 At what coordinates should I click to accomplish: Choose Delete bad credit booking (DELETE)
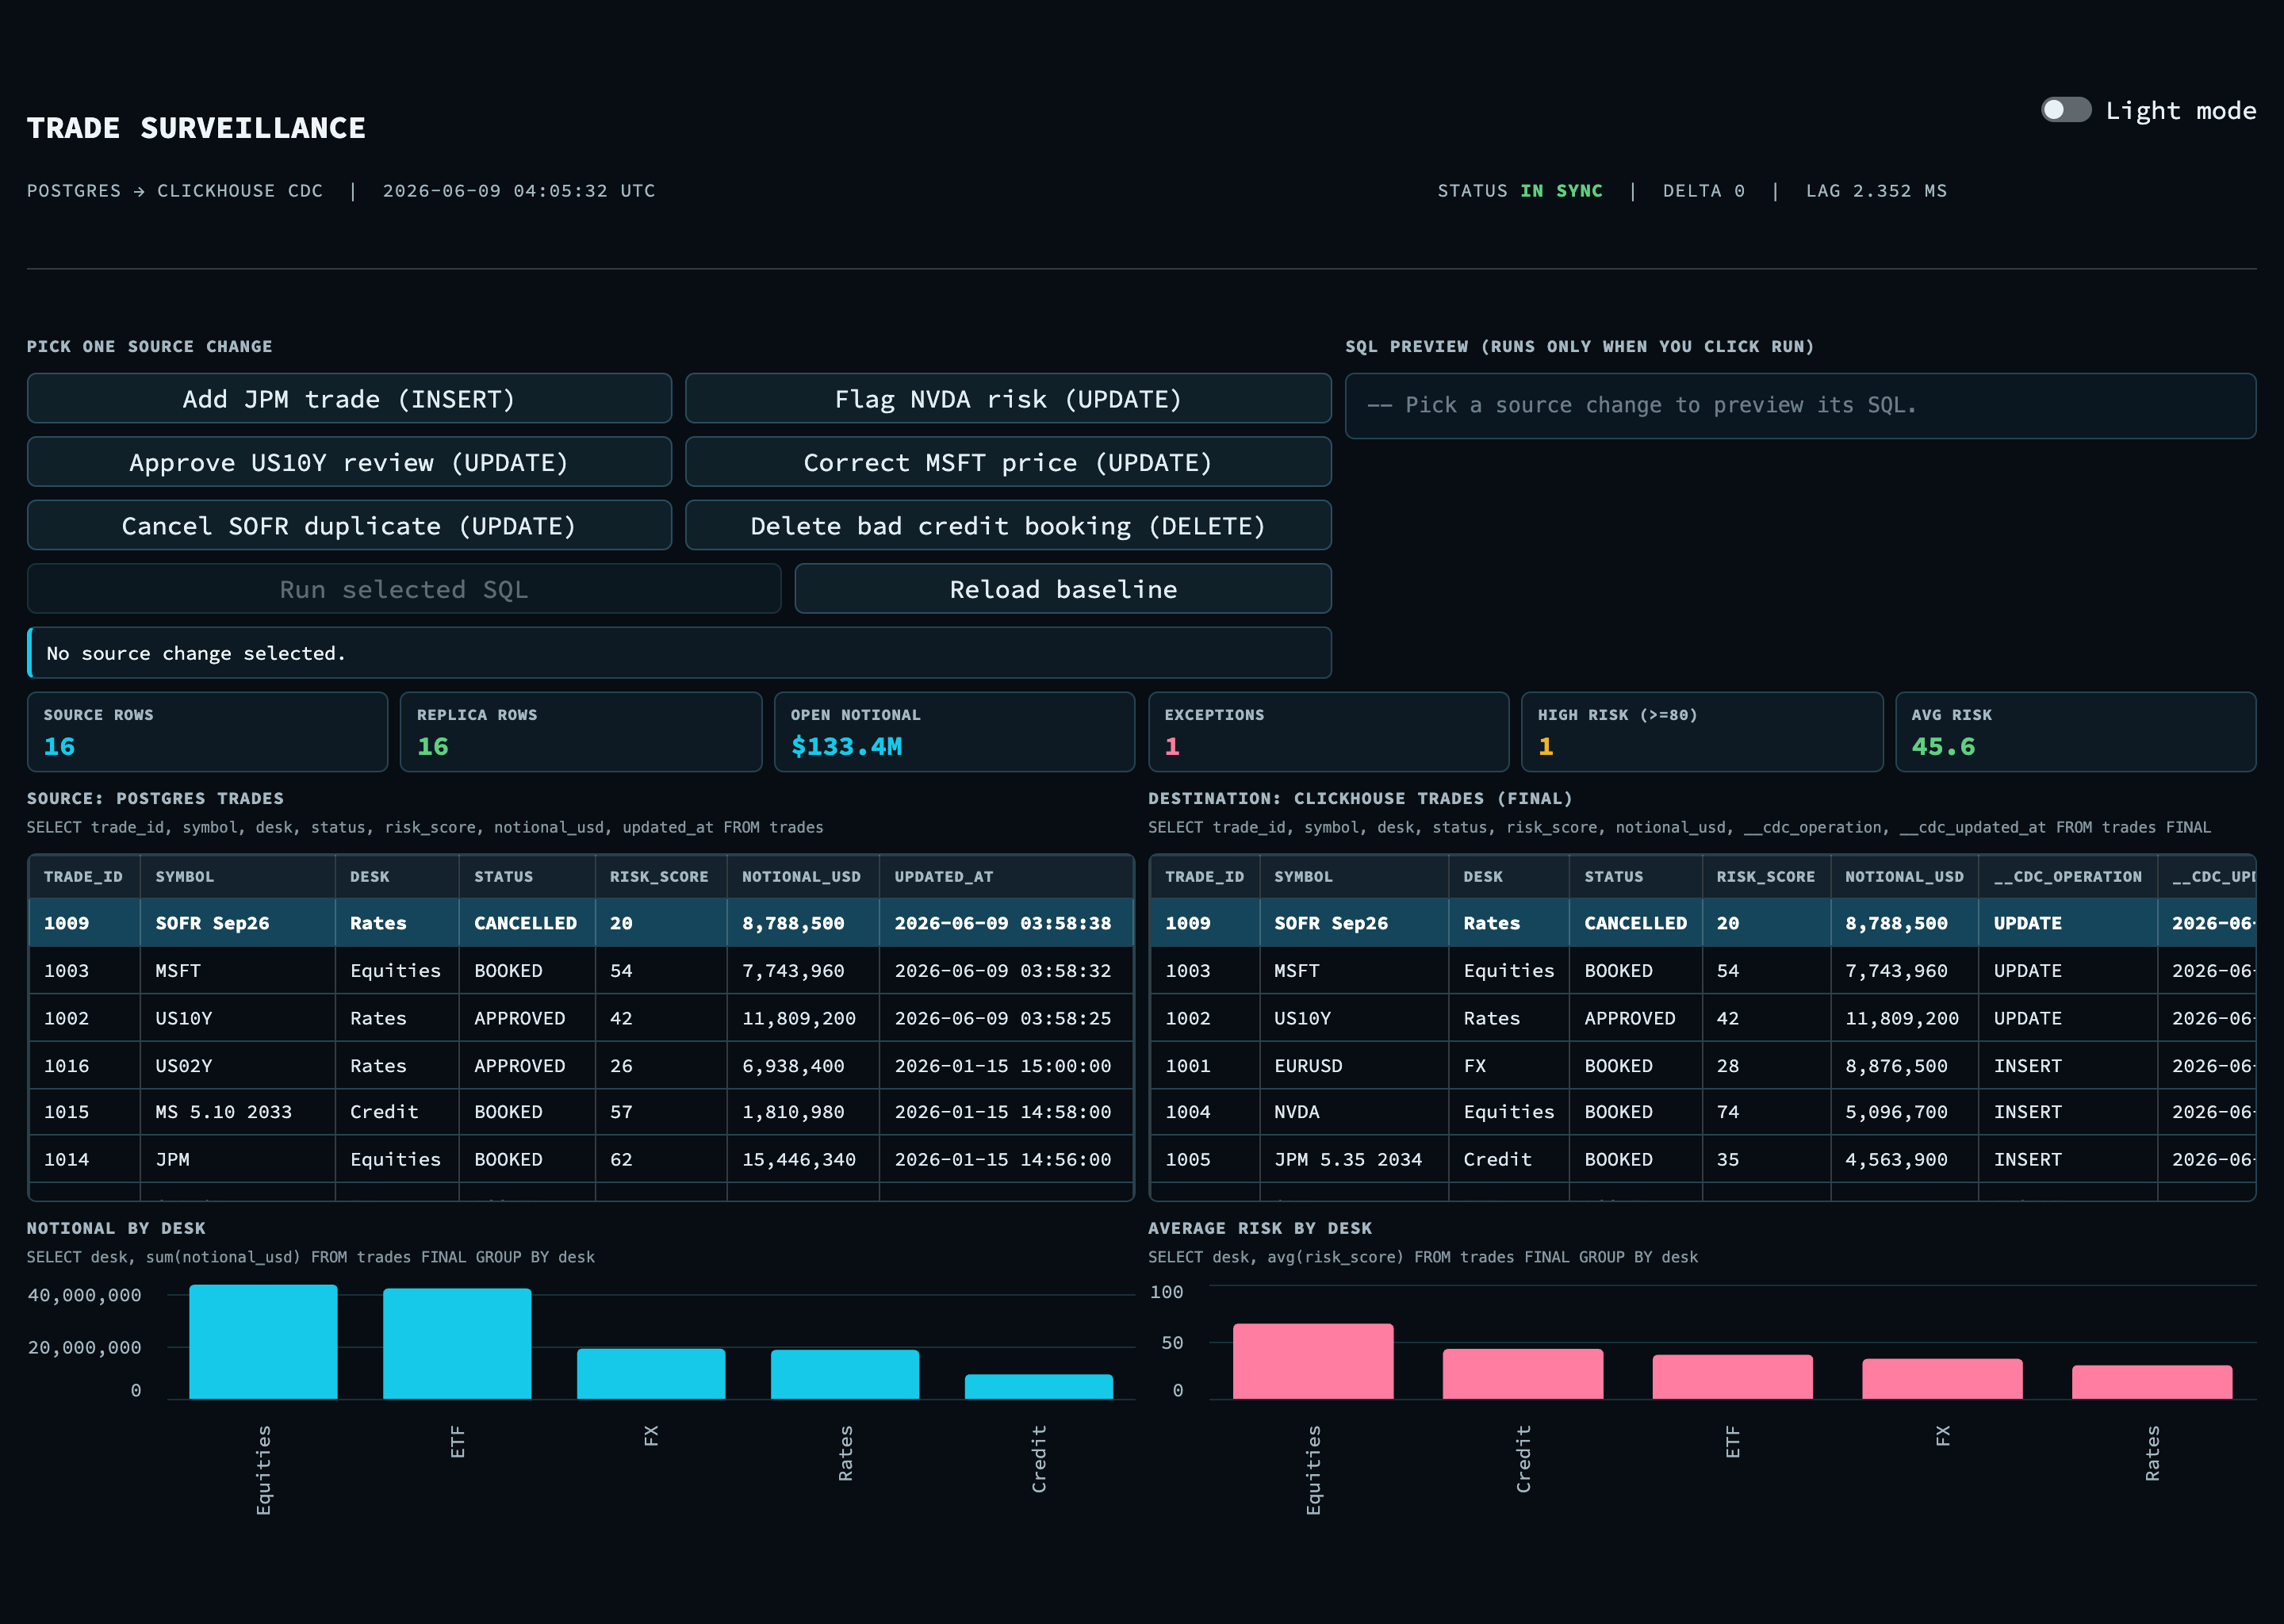point(1008,526)
